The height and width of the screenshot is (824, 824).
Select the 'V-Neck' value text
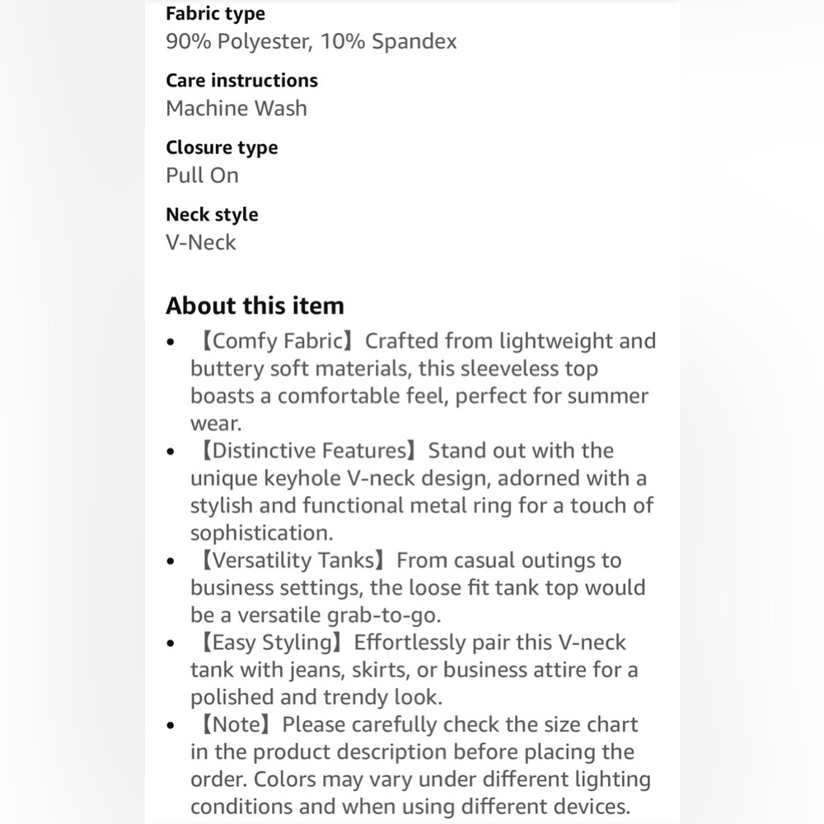coord(201,242)
